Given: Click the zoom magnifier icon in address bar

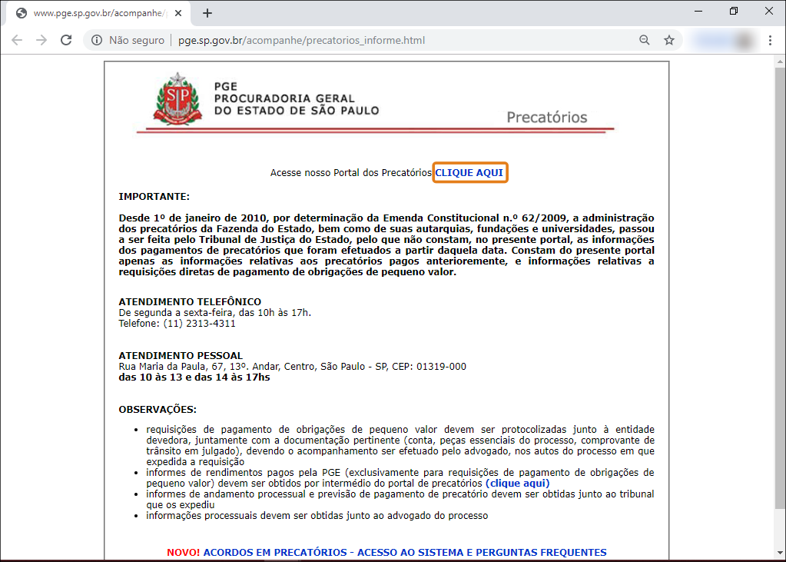Looking at the screenshot, I should pyautogui.click(x=645, y=40).
